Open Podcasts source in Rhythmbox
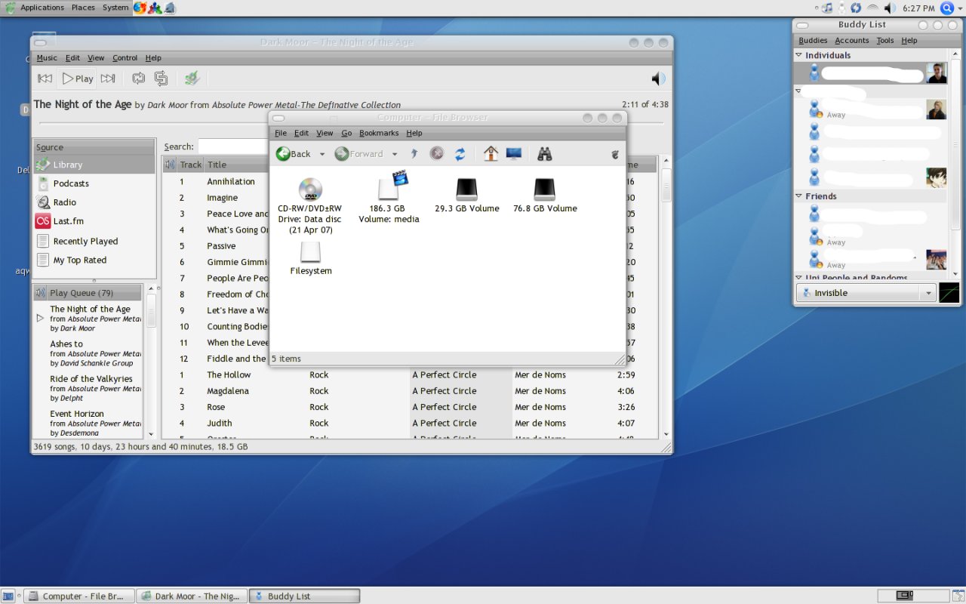966x604 pixels. (x=94, y=183)
